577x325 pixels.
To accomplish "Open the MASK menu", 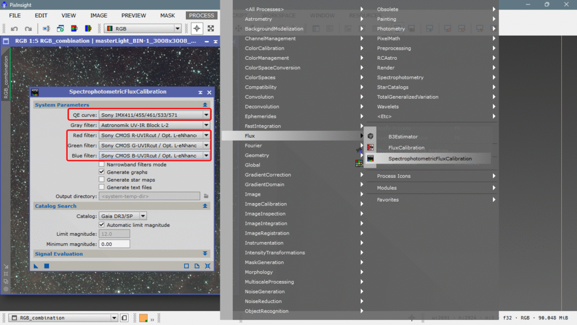I will [167, 15].
